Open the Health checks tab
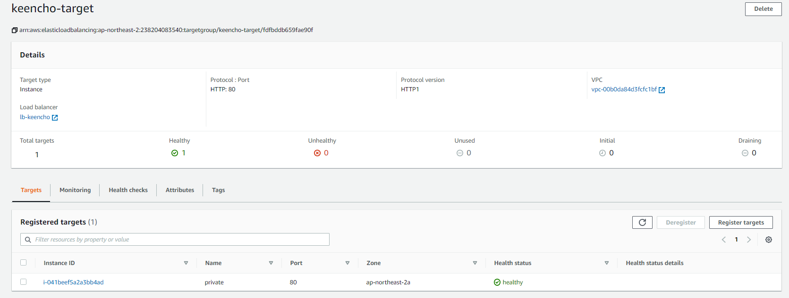The image size is (789, 298). click(128, 190)
